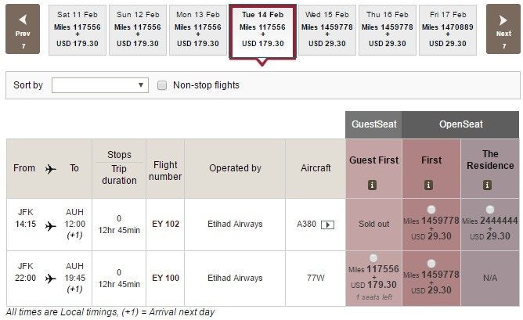Enable the Non-stop flights checkbox
This screenshot has width=523, height=320.
[x=162, y=85]
